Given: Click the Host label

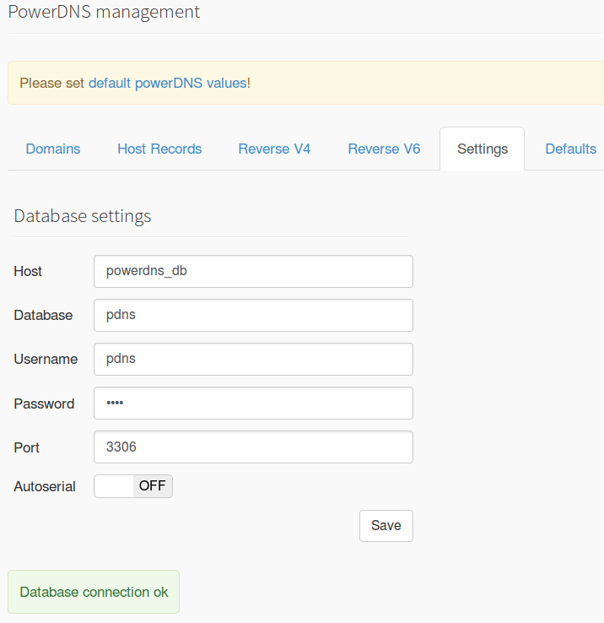Looking at the screenshot, I should pos(28,271).
